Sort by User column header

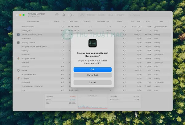point(161,21)
